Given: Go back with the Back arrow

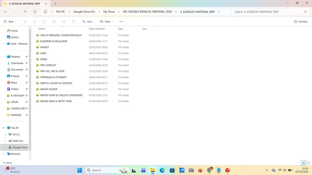Looking at the screenshot, I should point(5,12).
